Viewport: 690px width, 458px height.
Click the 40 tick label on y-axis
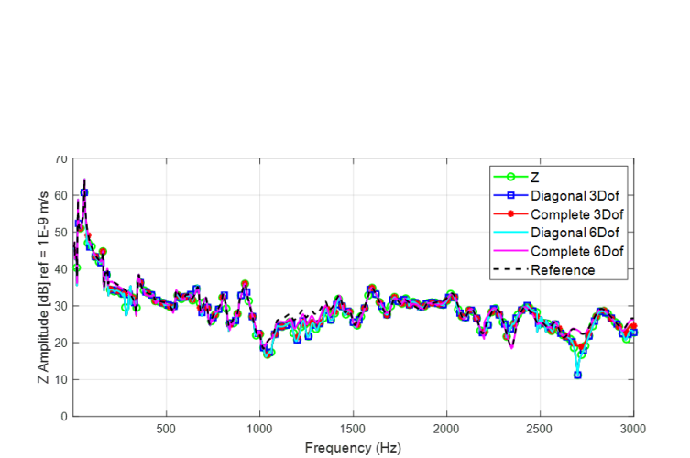tap(62, 269)
